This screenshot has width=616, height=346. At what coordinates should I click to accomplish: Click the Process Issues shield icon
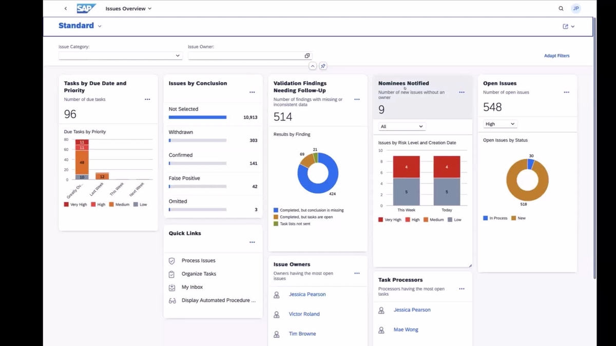pyautogui.click(x=172, y=261)
